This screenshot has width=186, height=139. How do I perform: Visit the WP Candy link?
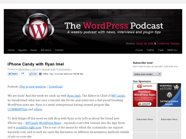point(118,96)
